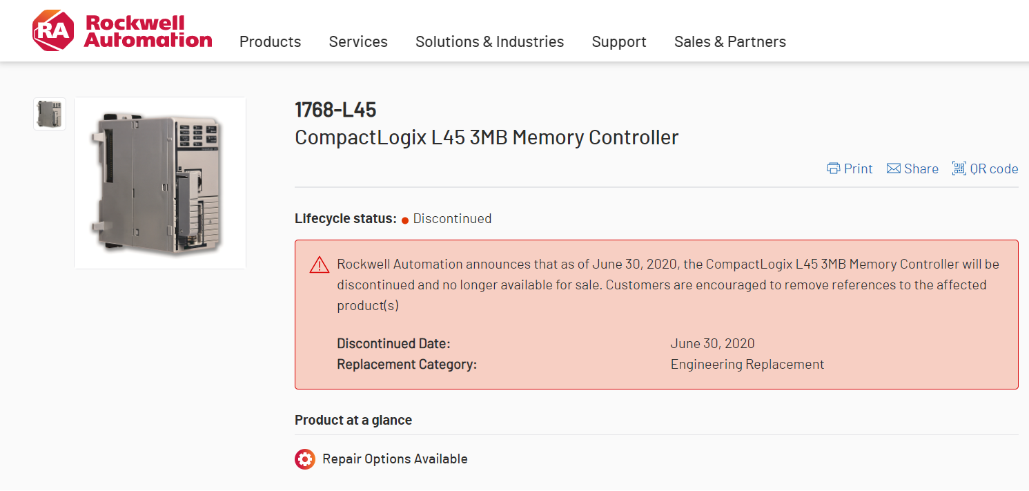Click the Share link
The image size is (1029, 491).
tap(921, 169)
